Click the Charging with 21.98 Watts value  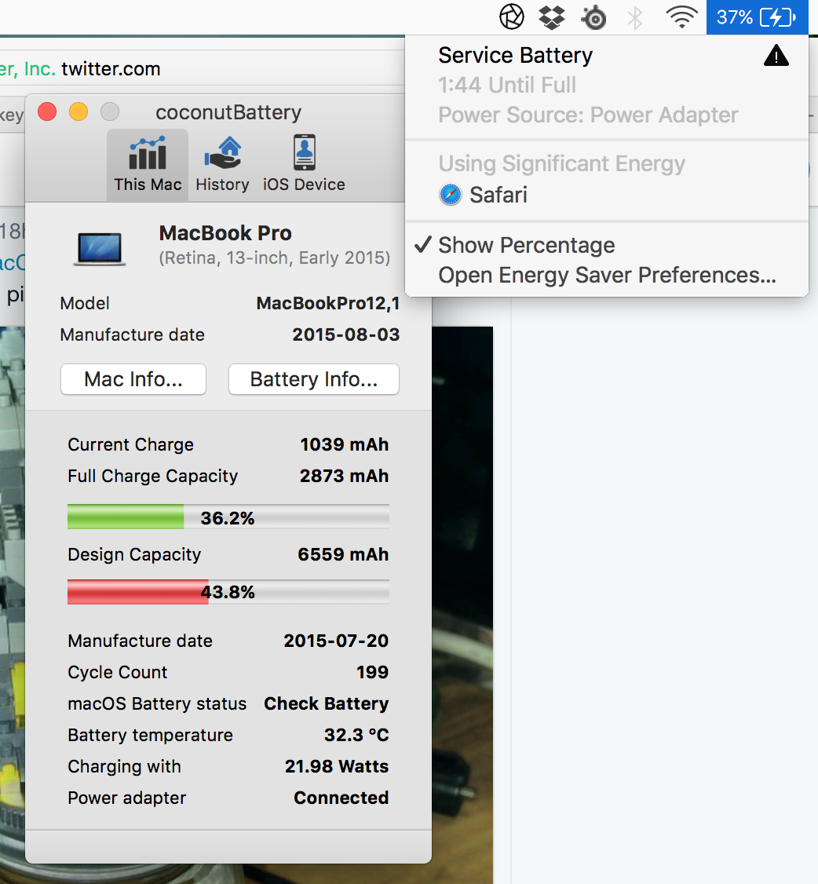click(337, 767)
